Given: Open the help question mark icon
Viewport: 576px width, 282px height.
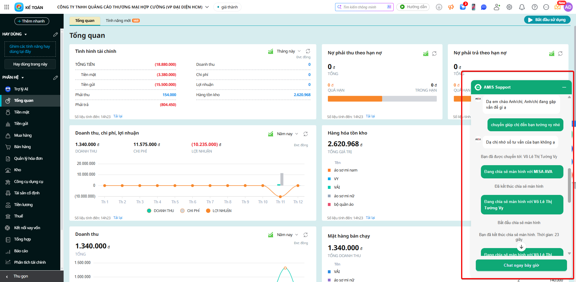Looking at the screenshot, I should tap(534, 7).
